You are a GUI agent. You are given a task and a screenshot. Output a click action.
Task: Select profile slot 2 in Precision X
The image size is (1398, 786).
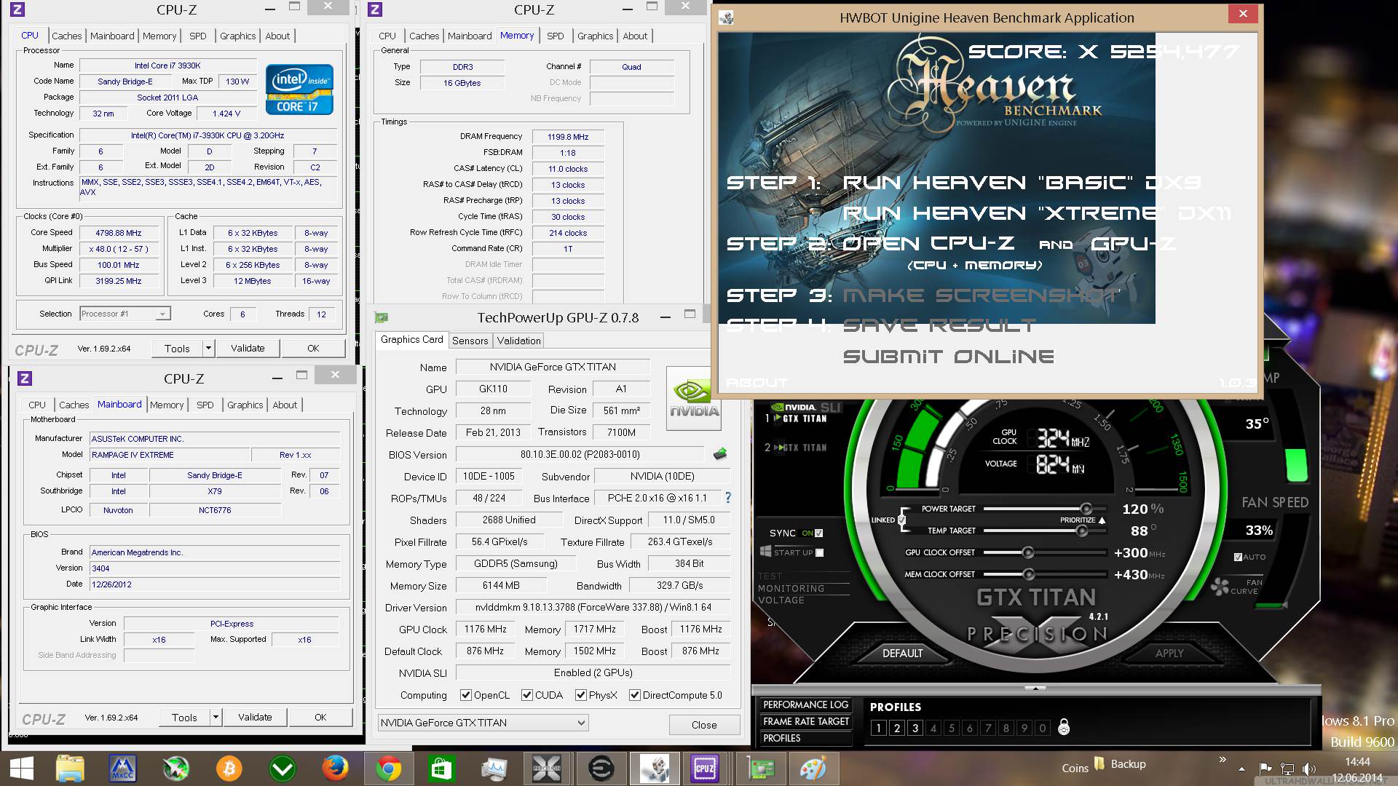[x=897, y=728]
